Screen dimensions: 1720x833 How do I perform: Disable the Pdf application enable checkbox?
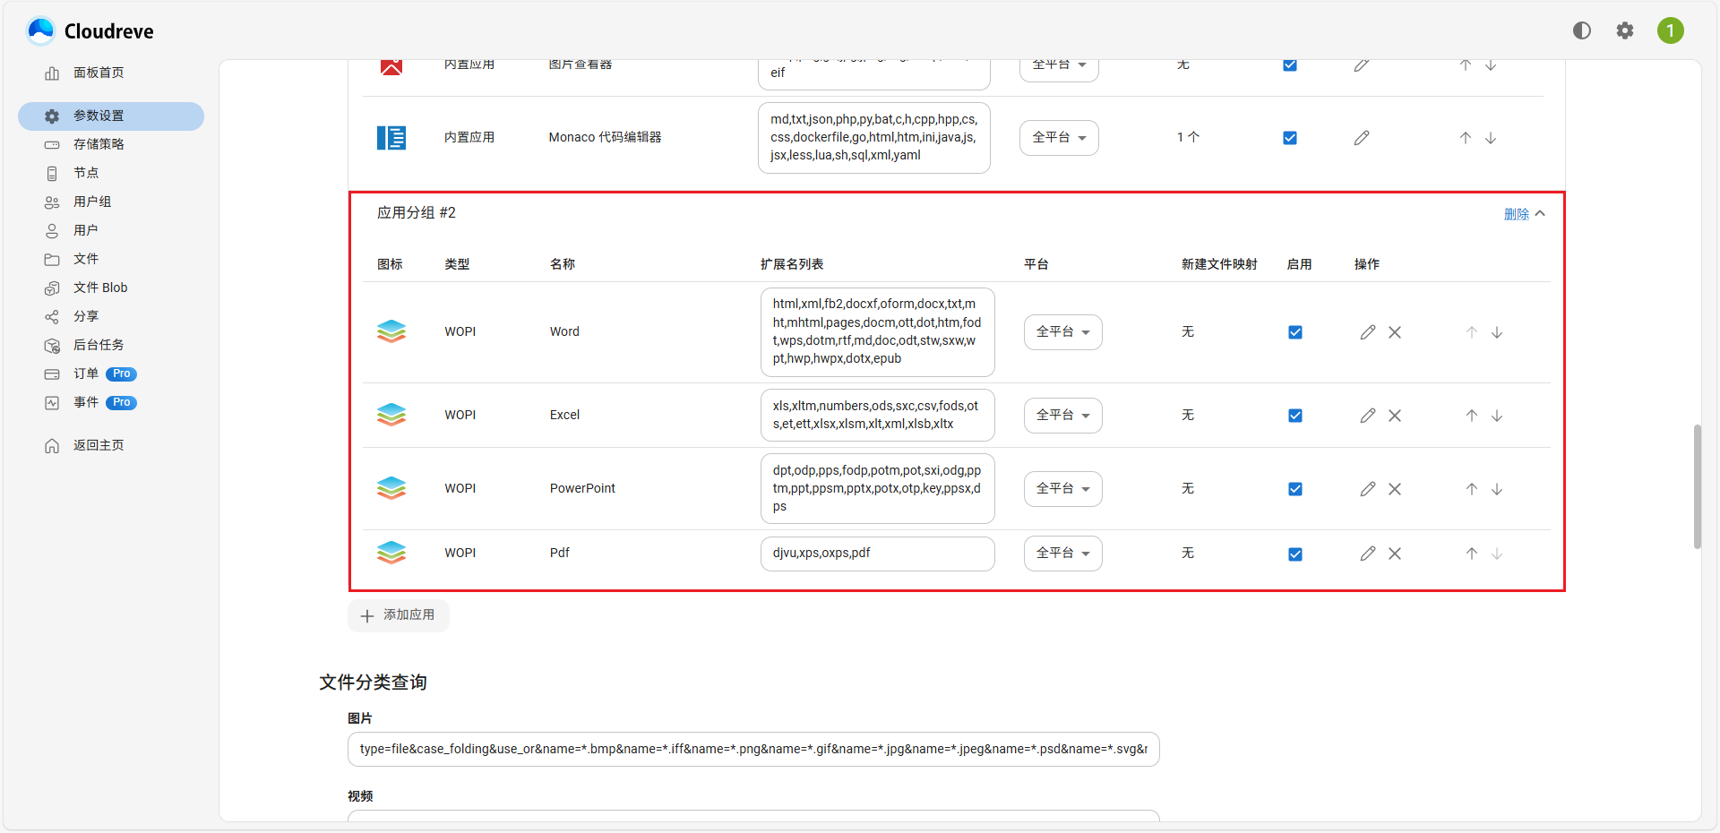(x=1295, y=554)
